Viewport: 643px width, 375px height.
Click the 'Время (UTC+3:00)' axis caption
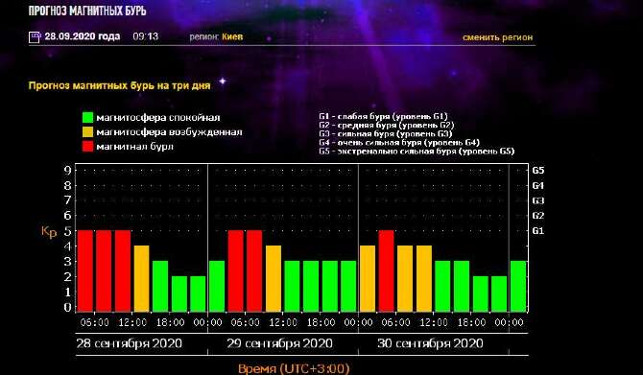pos(294,368)
